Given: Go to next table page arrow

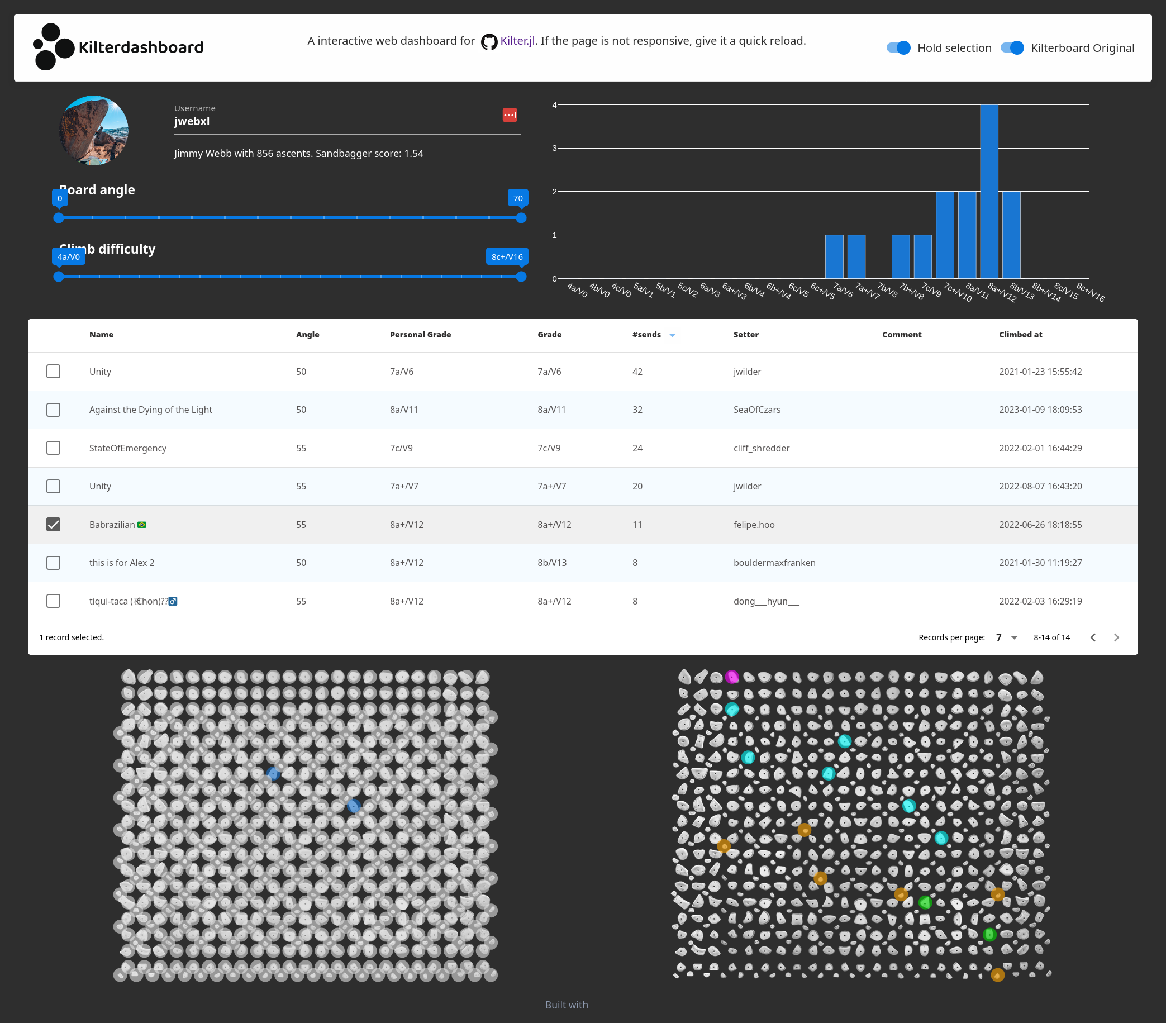Looking at the screenshot, I should (1116, 637).
